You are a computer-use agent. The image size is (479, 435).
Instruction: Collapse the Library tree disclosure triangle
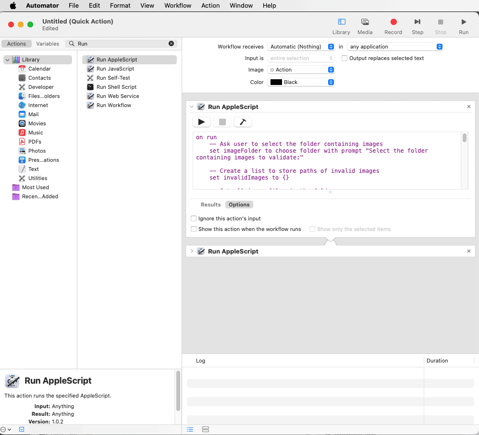pyautogui.click(x=8, y=60)
